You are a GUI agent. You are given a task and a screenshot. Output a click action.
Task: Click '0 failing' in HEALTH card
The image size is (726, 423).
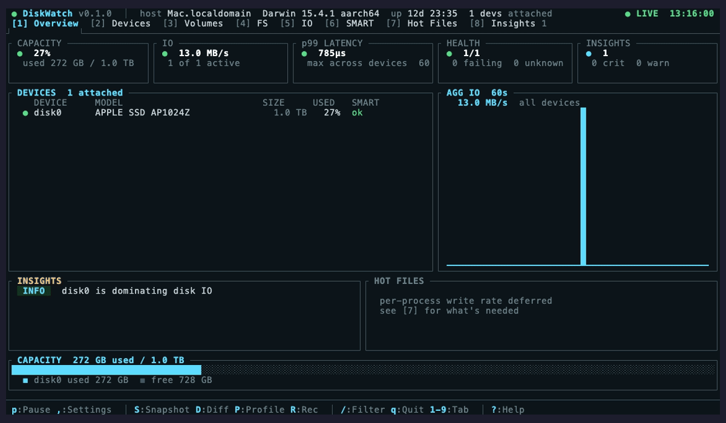coord(477,63)
